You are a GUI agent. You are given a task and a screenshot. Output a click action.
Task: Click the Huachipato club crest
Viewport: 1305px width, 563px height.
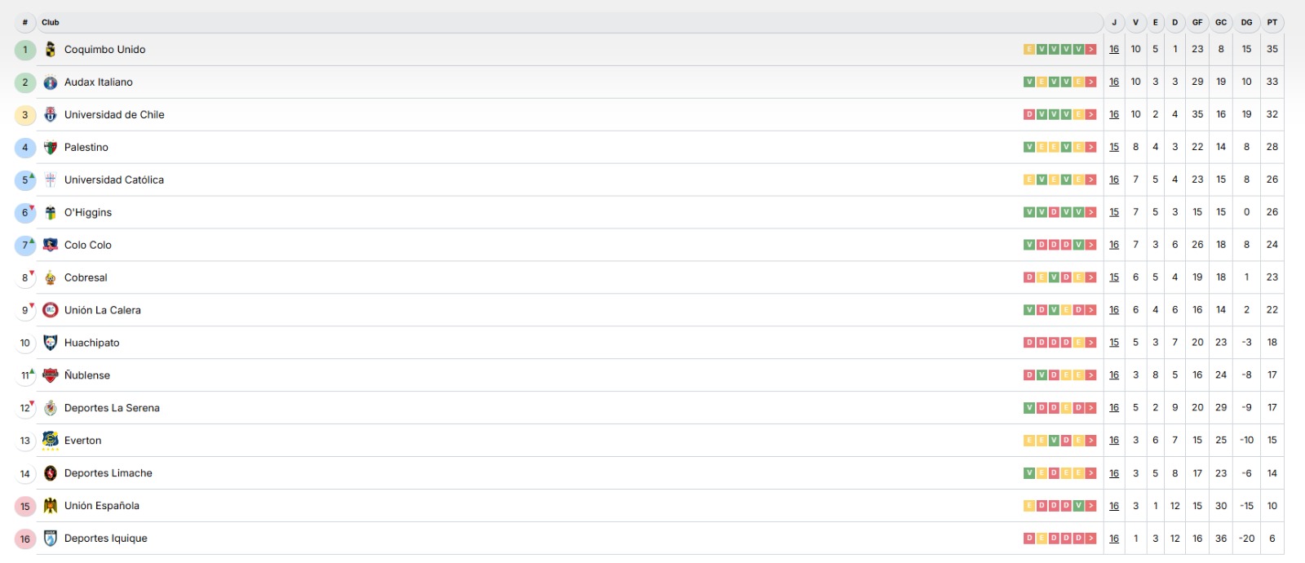point(51,343)
